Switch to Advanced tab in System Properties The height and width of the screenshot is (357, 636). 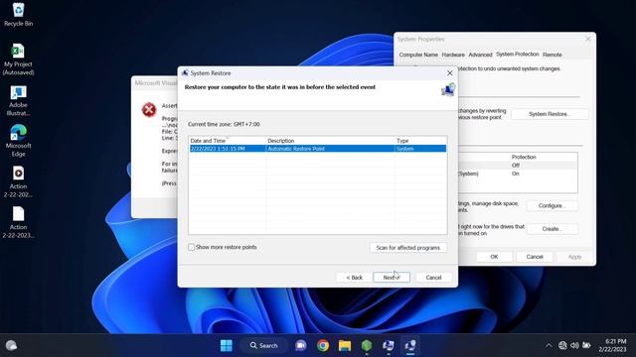point(480,55)
